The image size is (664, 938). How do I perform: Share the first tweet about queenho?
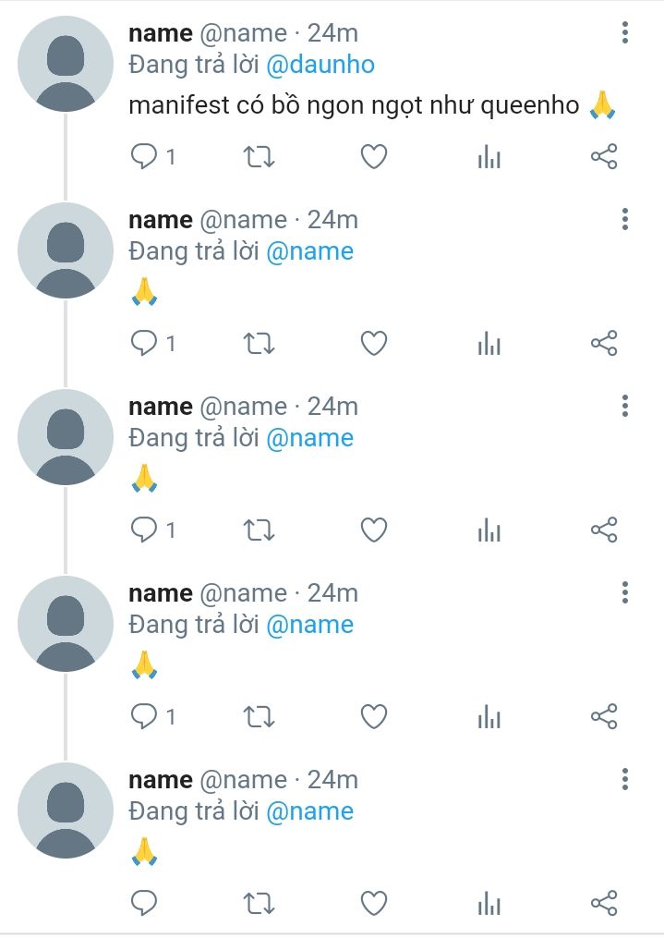click(x=604, y=157)
